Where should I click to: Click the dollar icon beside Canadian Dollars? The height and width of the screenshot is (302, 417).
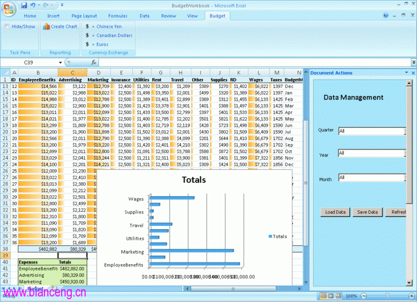pos(87,36)
